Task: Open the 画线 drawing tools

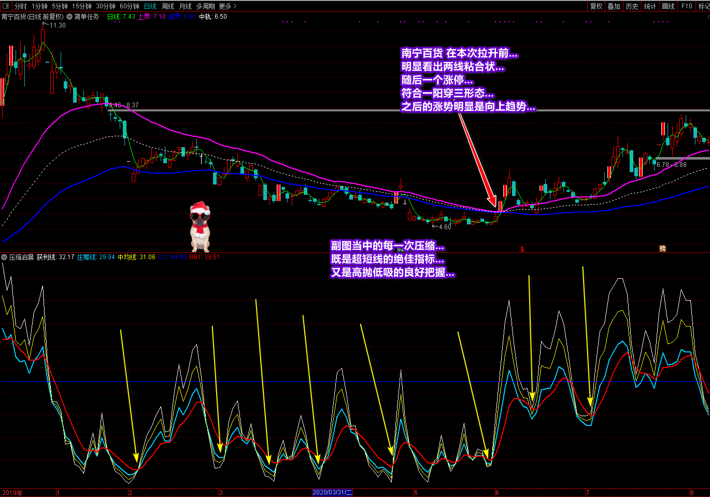Action: point(668,6)
